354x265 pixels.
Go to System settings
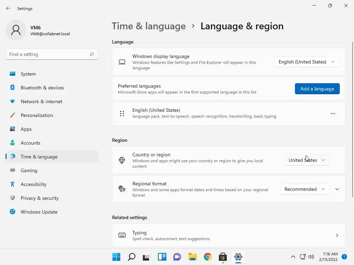coord(52,74)
